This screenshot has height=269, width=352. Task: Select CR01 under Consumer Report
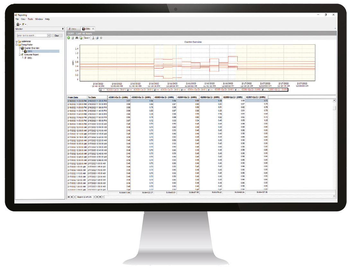29,58
